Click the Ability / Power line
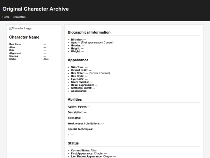210x158 pixels. 79,107
